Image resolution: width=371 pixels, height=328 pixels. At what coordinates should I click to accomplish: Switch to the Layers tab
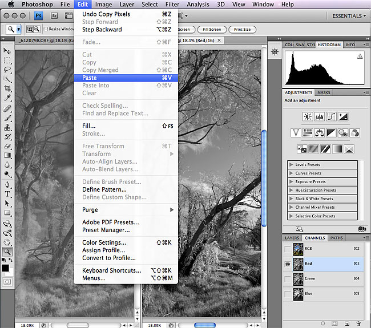pos(292,238)
